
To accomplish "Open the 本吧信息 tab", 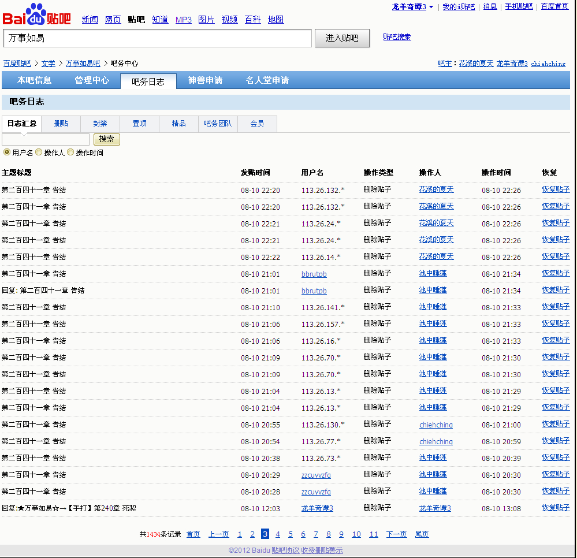I will click(x=34, y=80).
